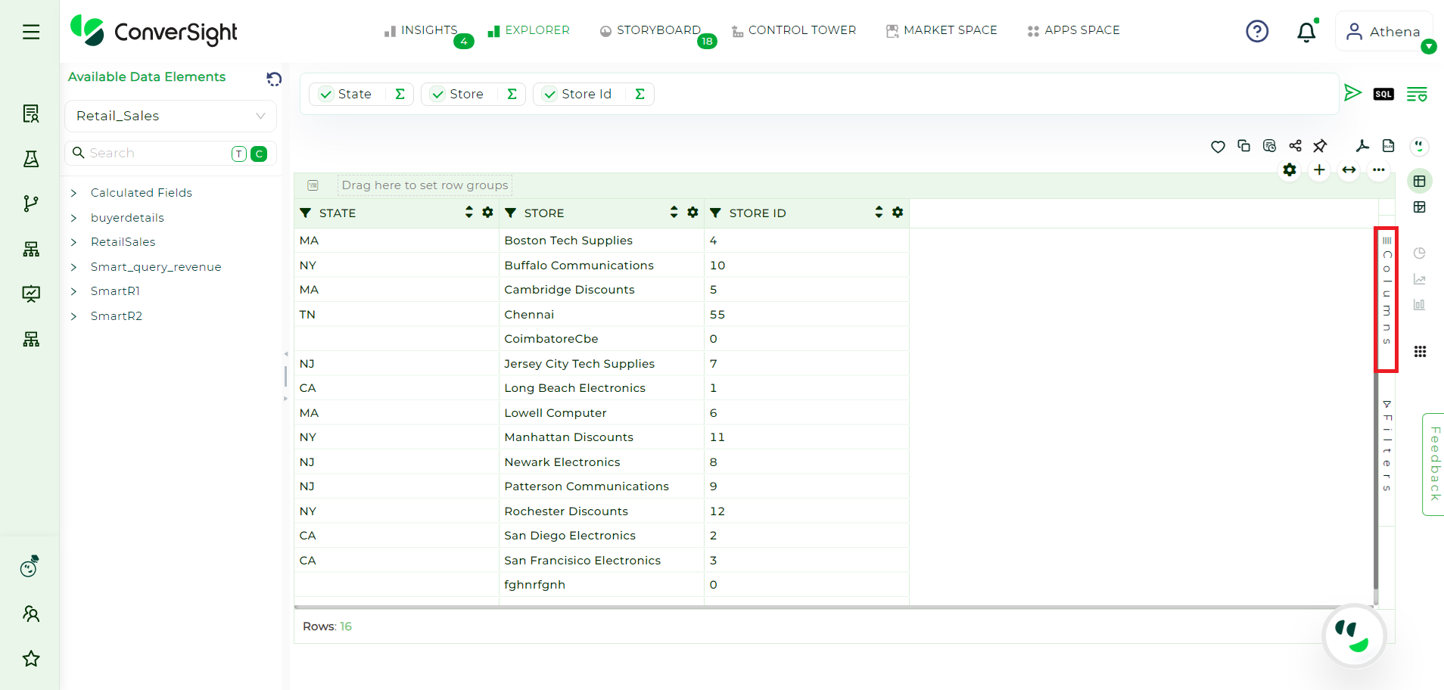Uncheck the Store column chip

(437, 95)
